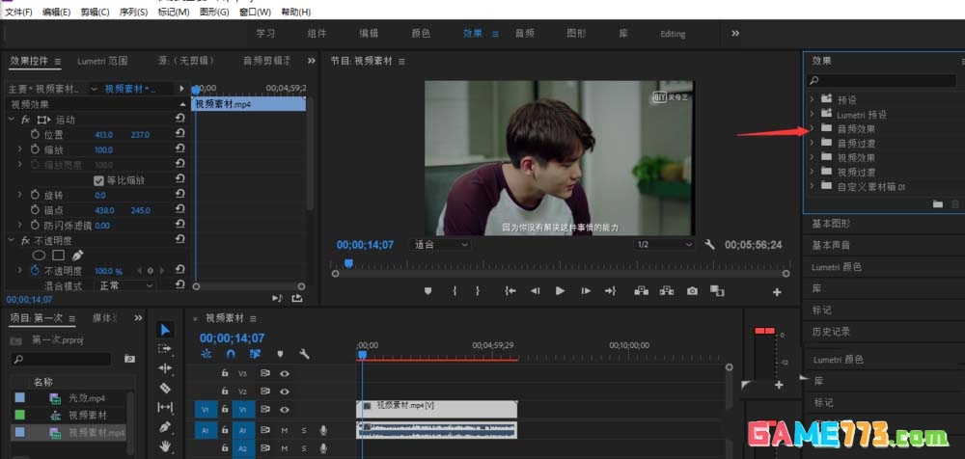Image resolution: width=965 pixels, height=459 pixels.
Task: Select the Track Select Forward tool
Action: tap(164, 349)
